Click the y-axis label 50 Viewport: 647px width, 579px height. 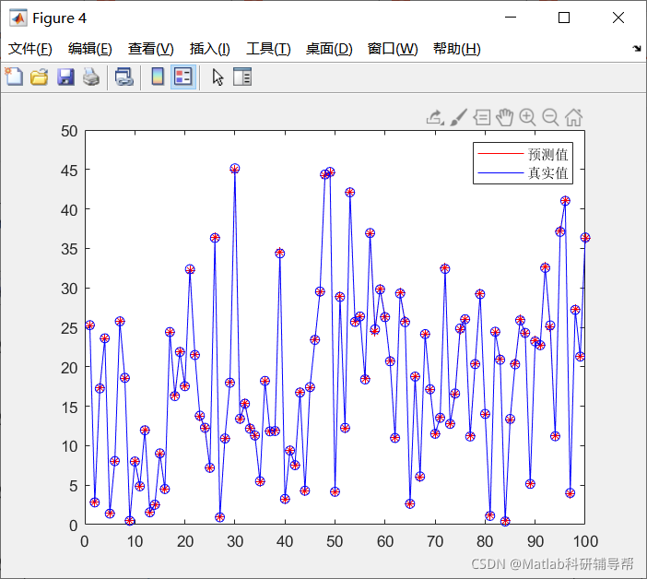[69, 131]
